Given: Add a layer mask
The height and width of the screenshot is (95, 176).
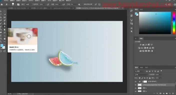Looking at the screenshot, I should pos(161,93).
